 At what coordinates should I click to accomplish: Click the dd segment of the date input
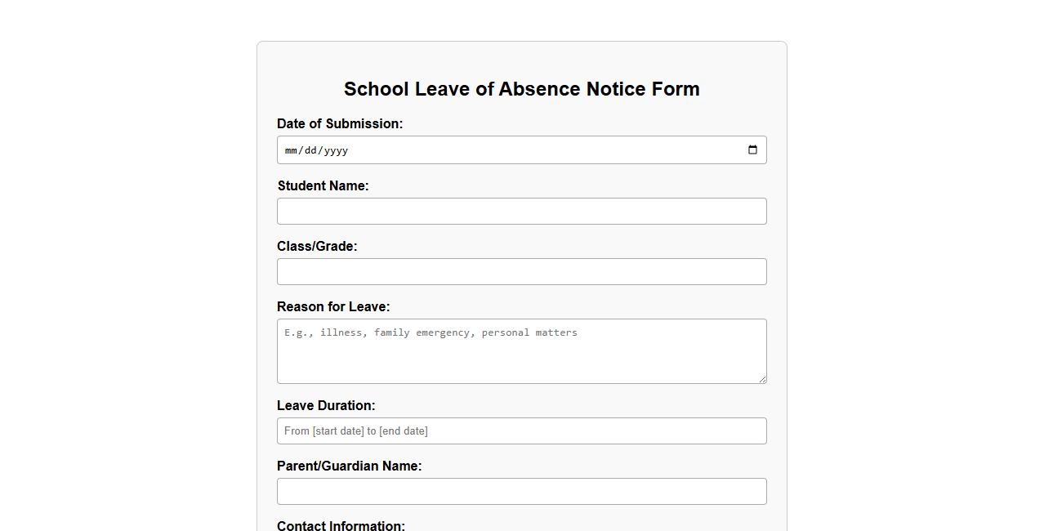(x=311, y=150)
